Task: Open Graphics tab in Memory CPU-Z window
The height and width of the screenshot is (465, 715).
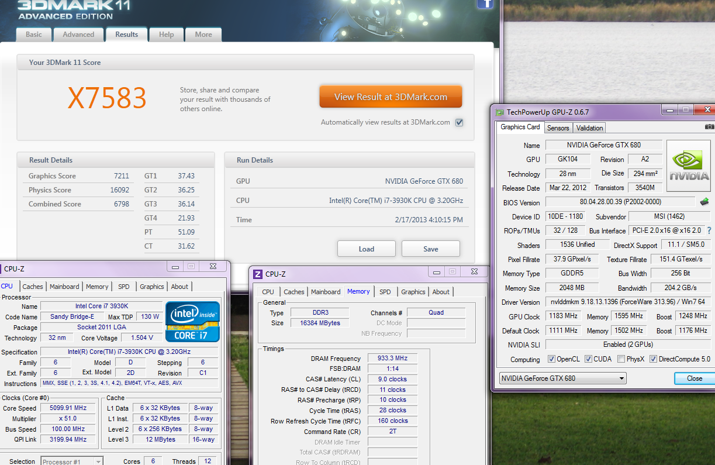Action: [x=413, y=292]
